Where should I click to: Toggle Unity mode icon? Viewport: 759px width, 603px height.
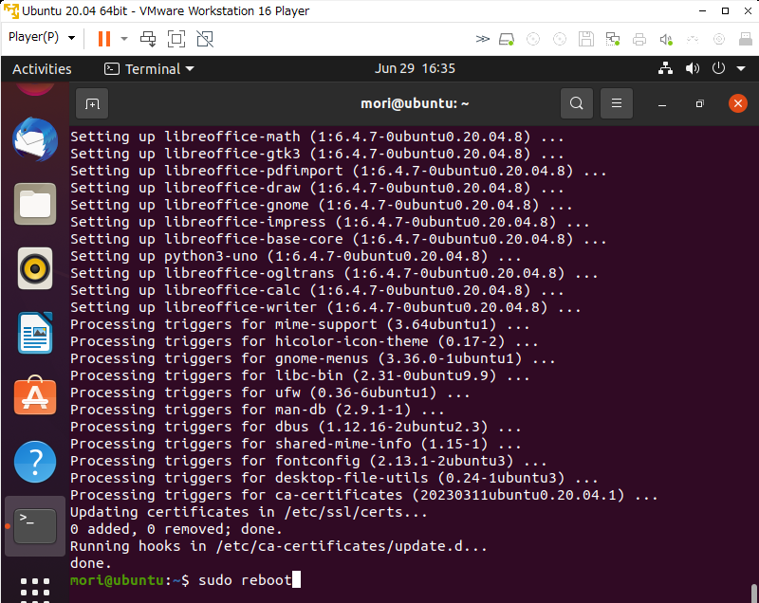(x=205, y=39)
